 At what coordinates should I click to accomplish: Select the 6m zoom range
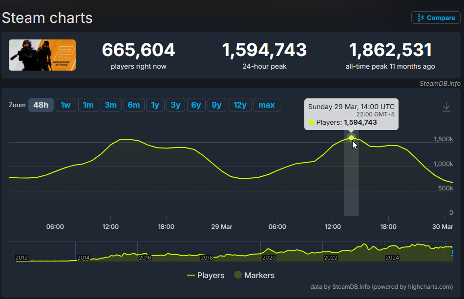point(134,105)
